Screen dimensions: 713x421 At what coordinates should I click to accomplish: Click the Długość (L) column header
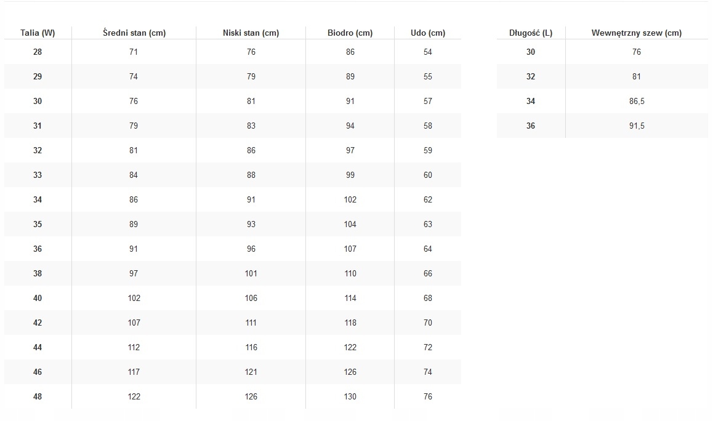tap(531, 33)
